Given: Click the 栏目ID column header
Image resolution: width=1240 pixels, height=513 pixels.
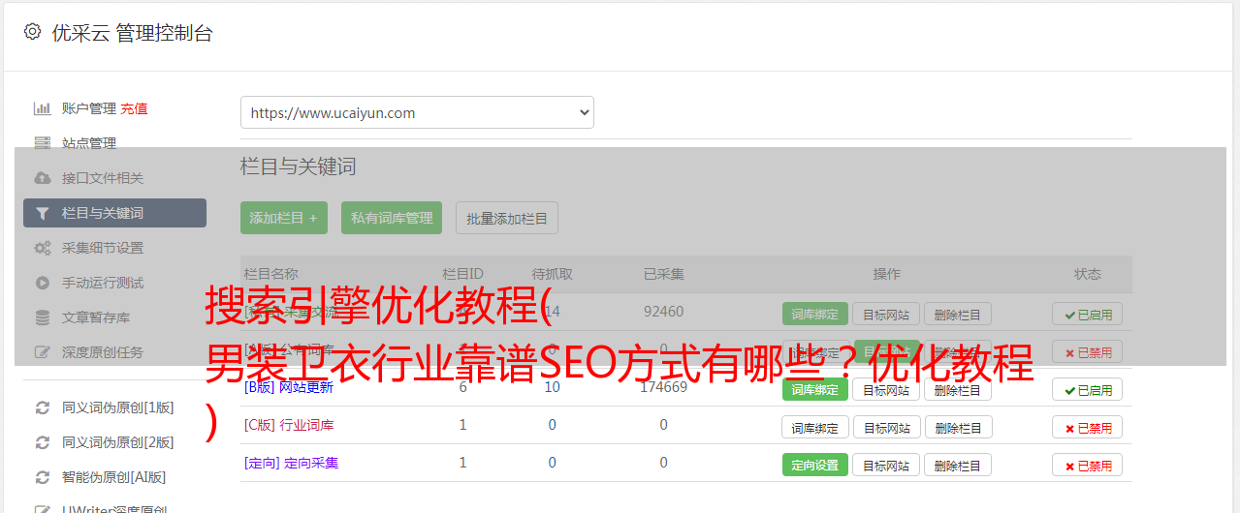Looking at the screenshot, I should point(462,274).
